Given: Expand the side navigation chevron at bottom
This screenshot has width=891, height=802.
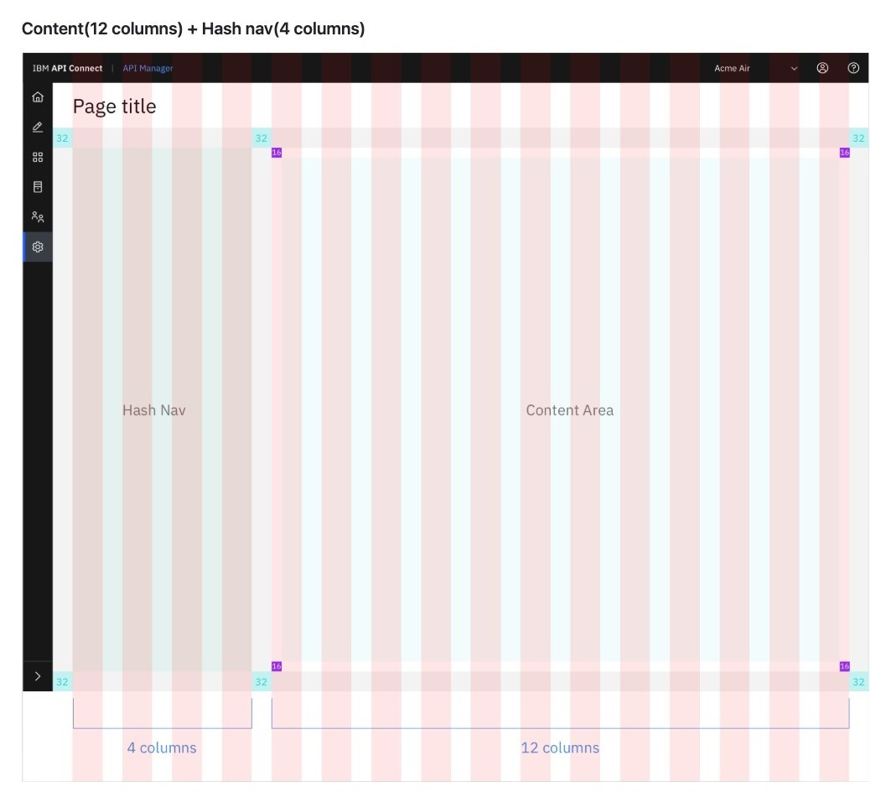Looking at the screenshot, I should (38, 676).
